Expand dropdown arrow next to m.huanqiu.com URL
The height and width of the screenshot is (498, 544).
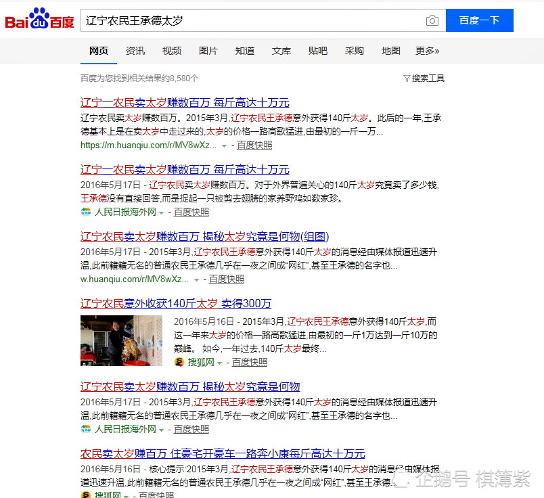pos(224,145)
